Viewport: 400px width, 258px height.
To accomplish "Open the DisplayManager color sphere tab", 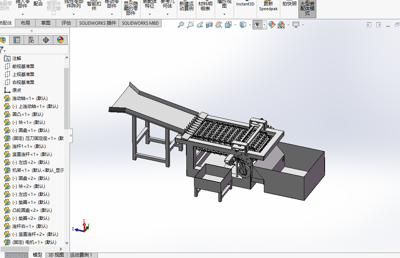I will click(60, 40).
